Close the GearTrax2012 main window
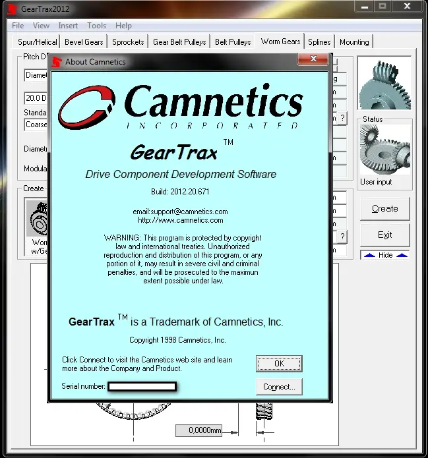Image resolution: width=428 pixels, height=458 pixels. pos(407,7)
